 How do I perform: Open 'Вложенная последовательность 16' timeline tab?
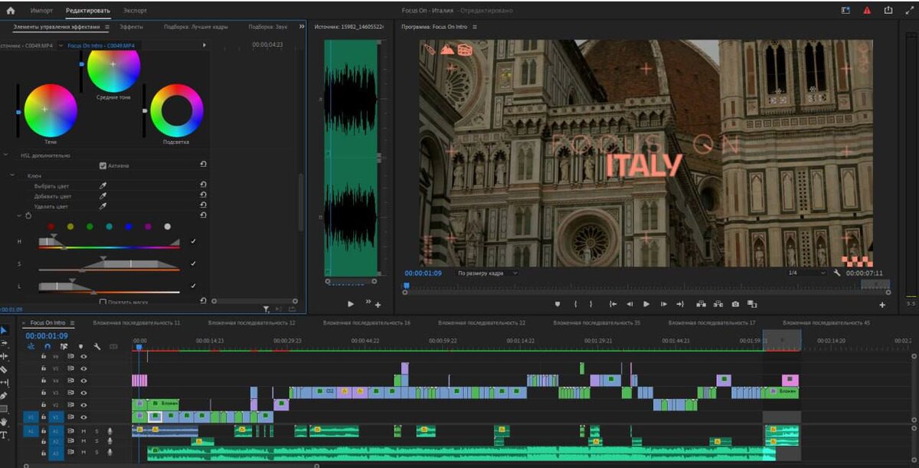366,322
